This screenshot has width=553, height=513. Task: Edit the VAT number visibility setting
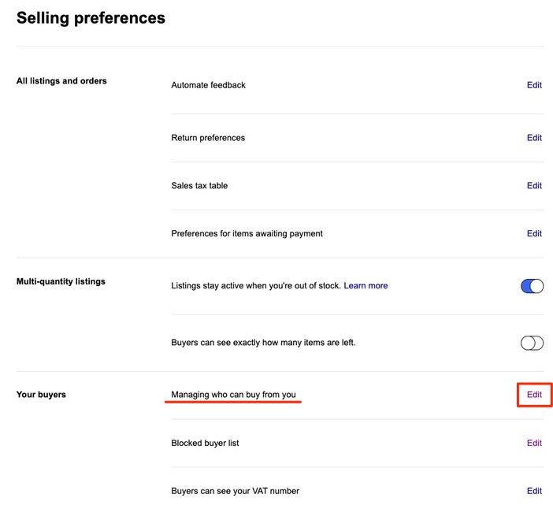coord(534,491)
